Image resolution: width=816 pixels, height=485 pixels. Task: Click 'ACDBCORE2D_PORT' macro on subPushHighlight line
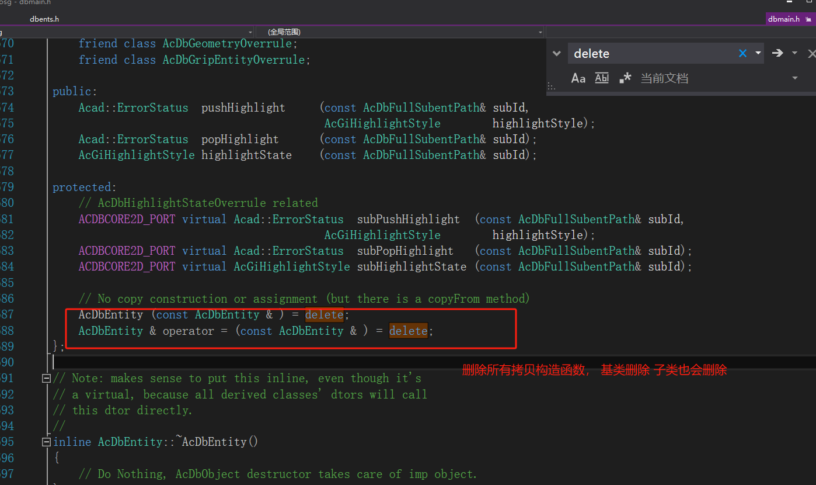(x=127, y=219)
